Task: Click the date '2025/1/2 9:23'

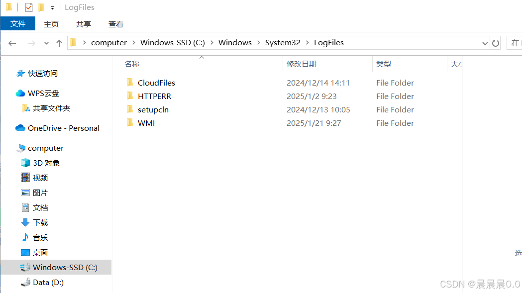Action: tap(312, 96)
